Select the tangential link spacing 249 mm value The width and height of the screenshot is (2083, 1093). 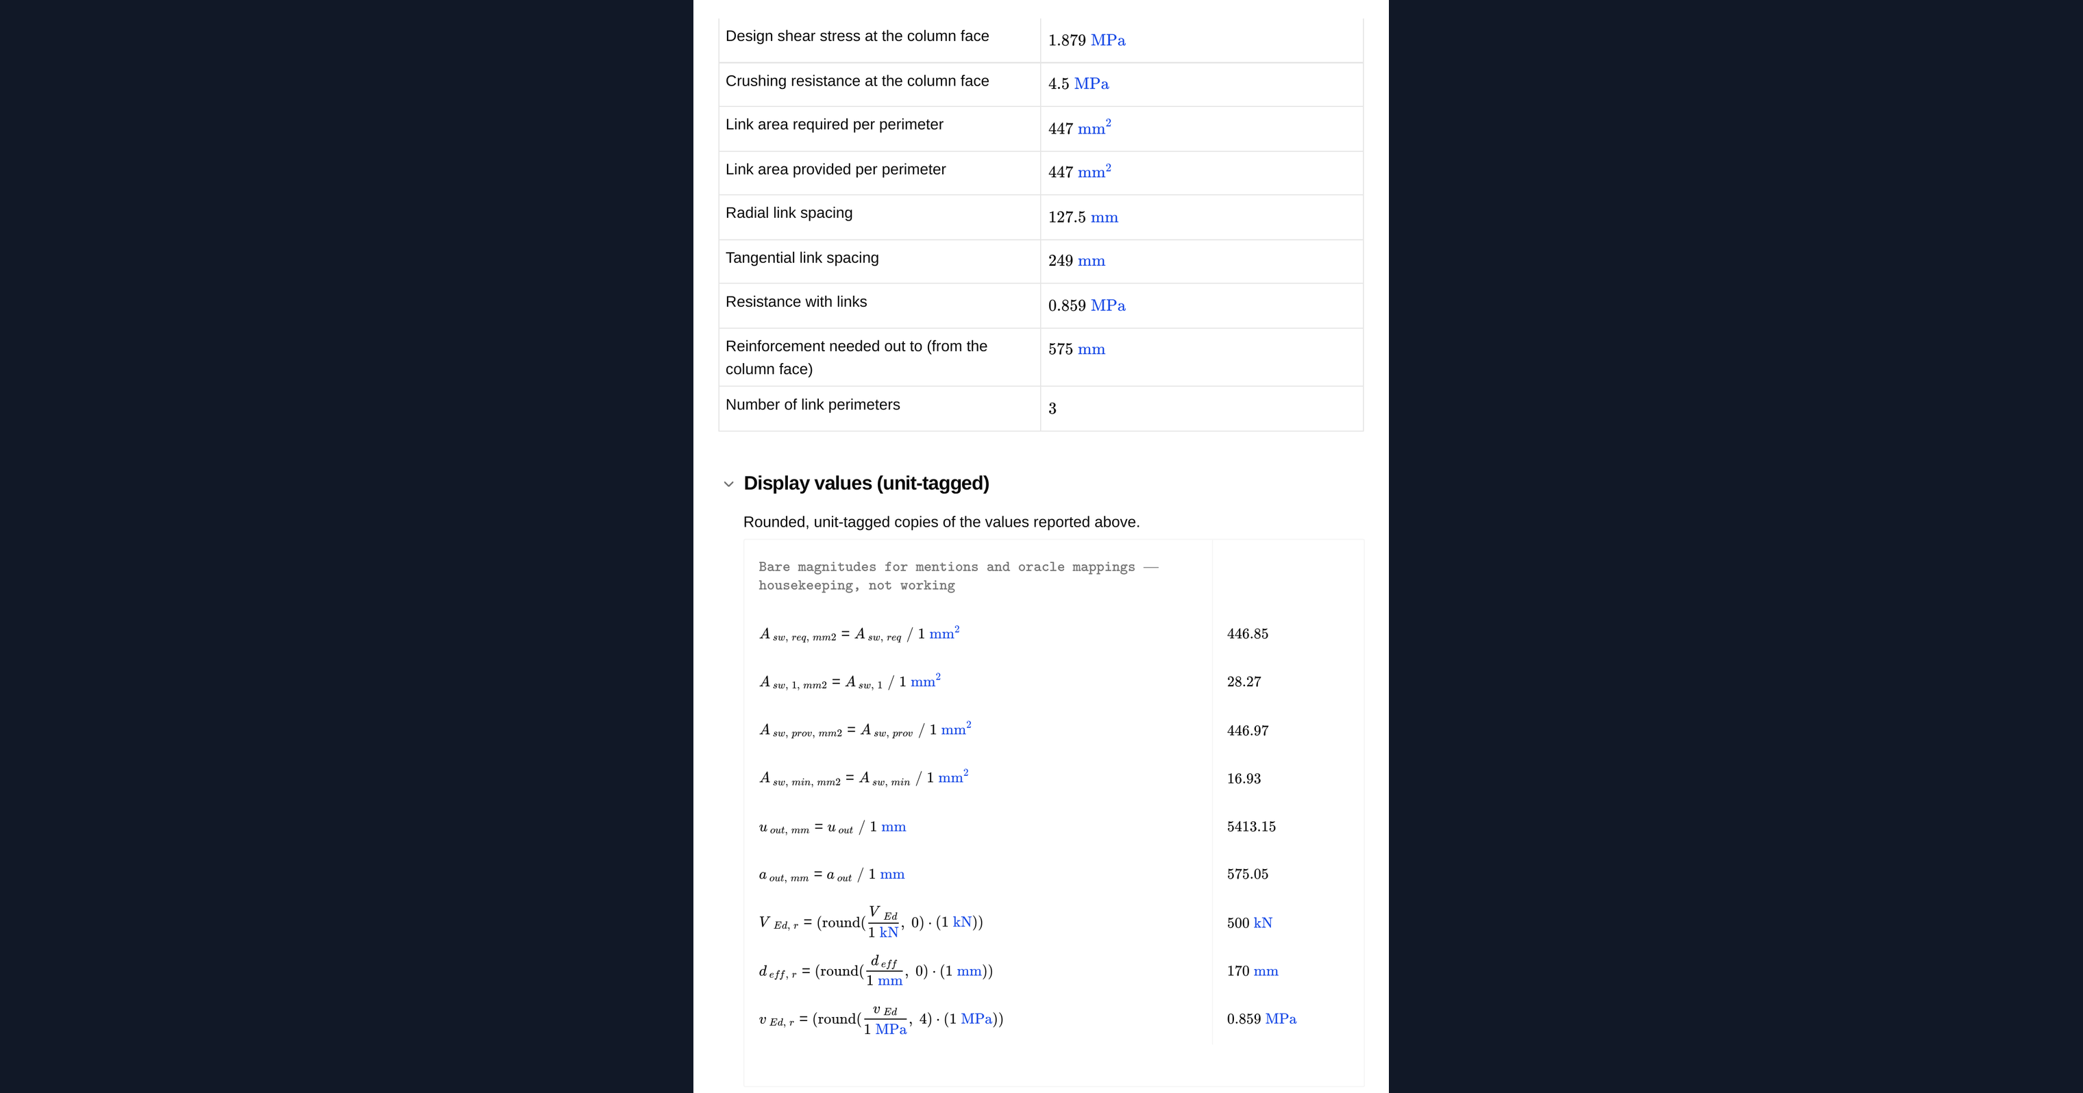pyautogui.click(x=1076, y=261)
